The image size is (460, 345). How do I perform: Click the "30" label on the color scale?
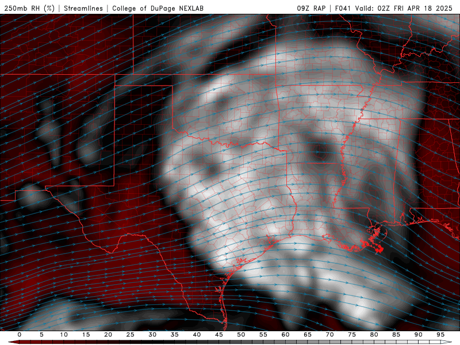click(x=152, y=335)
